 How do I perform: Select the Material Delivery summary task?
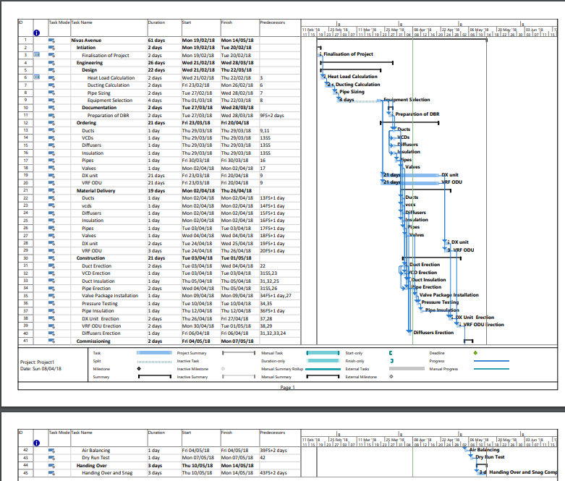(x=95, y=190)
